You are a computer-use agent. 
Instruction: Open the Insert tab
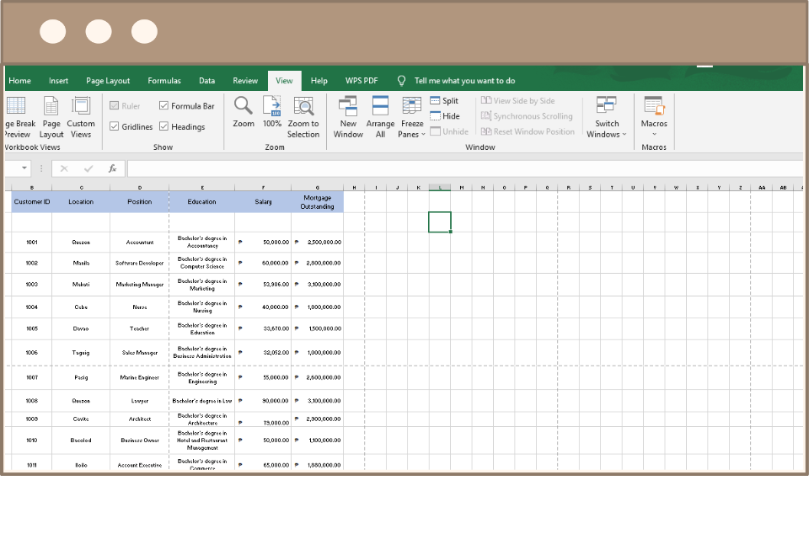click(x=58, y=81)
